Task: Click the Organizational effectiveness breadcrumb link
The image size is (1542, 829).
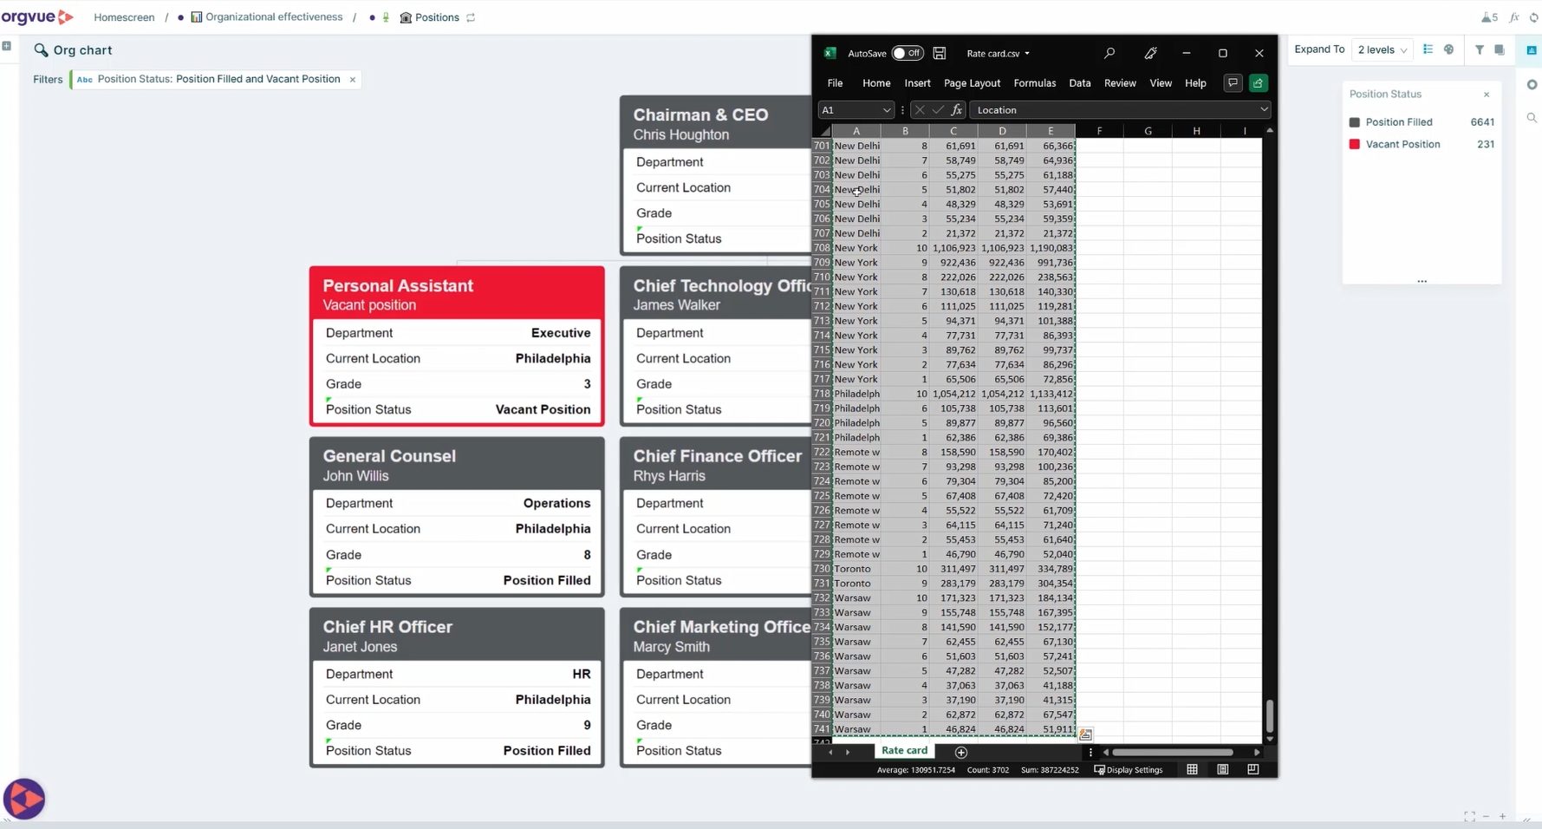Action: point(274,17)
